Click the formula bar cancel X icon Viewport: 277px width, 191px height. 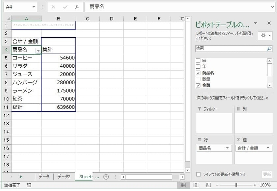coord(53,7)
